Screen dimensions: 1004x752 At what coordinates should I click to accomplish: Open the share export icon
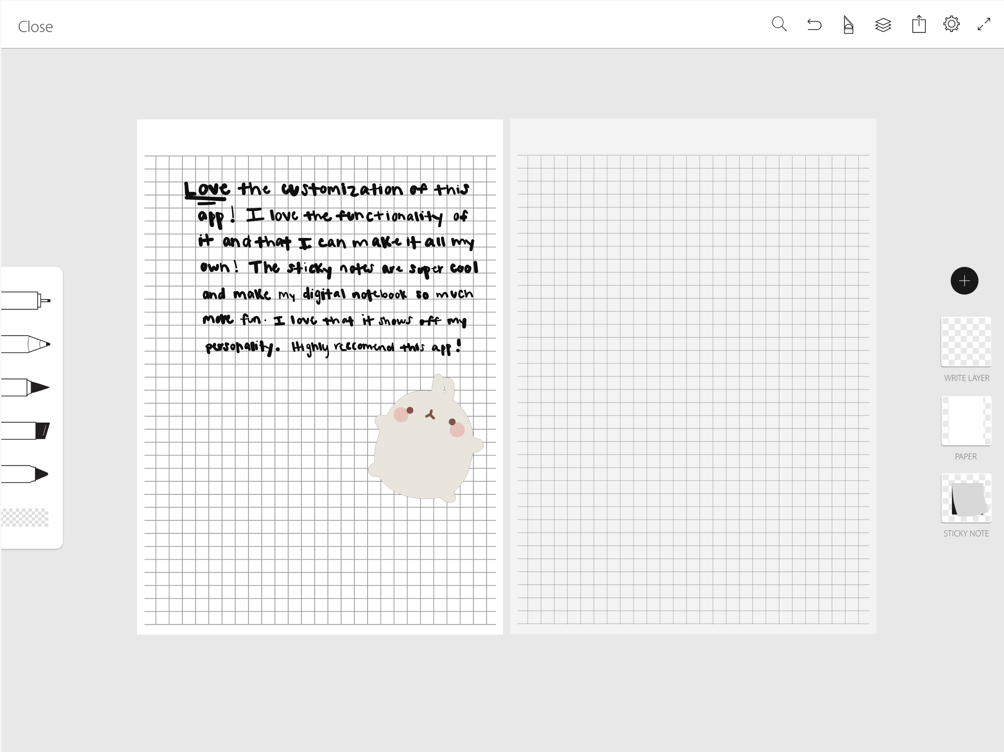(x=919, y=24)
